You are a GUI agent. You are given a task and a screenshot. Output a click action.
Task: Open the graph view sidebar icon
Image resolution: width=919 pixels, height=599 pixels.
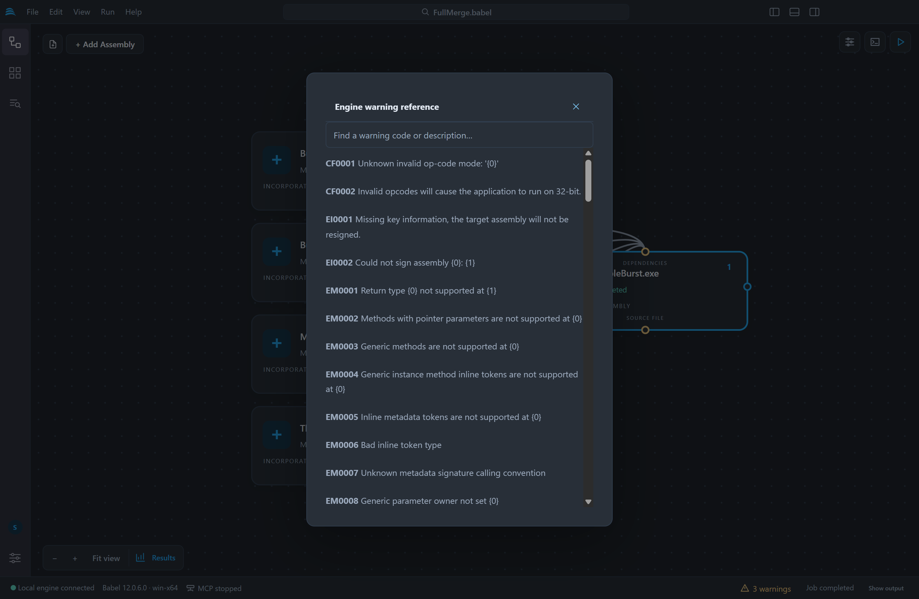tap(15, 42)
